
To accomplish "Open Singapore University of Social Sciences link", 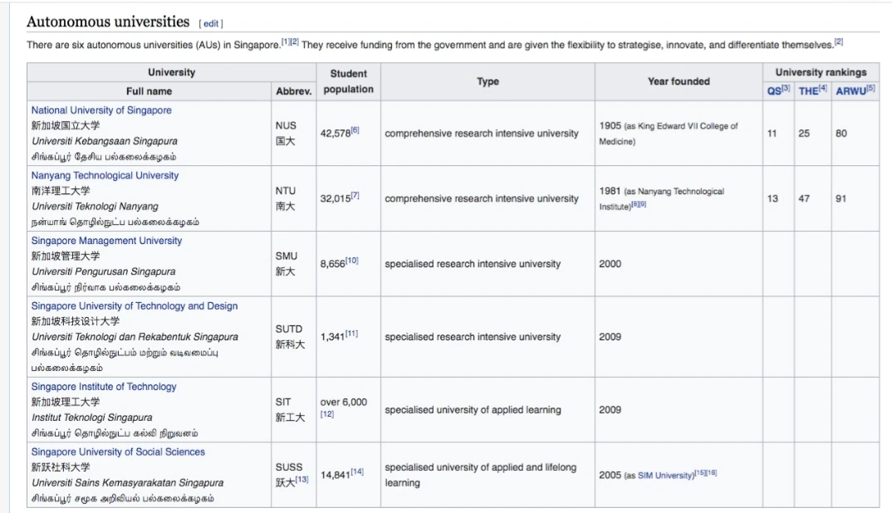I will coord(118,452).
